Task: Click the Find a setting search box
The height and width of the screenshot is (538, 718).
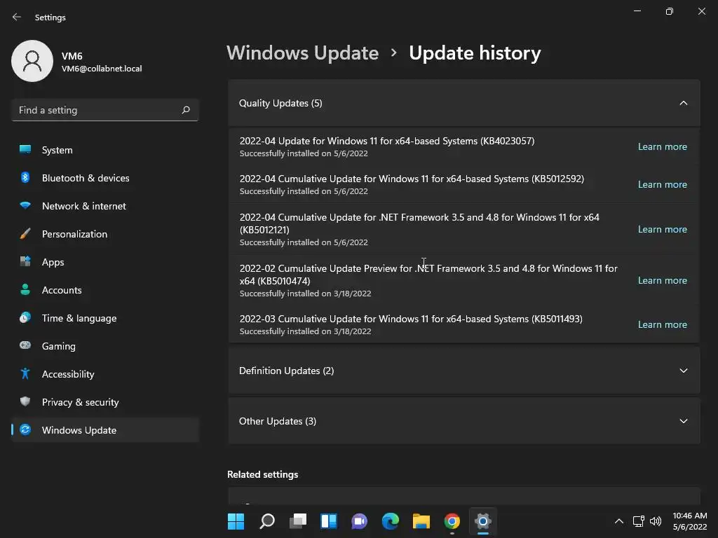Action: pos(105,110)
